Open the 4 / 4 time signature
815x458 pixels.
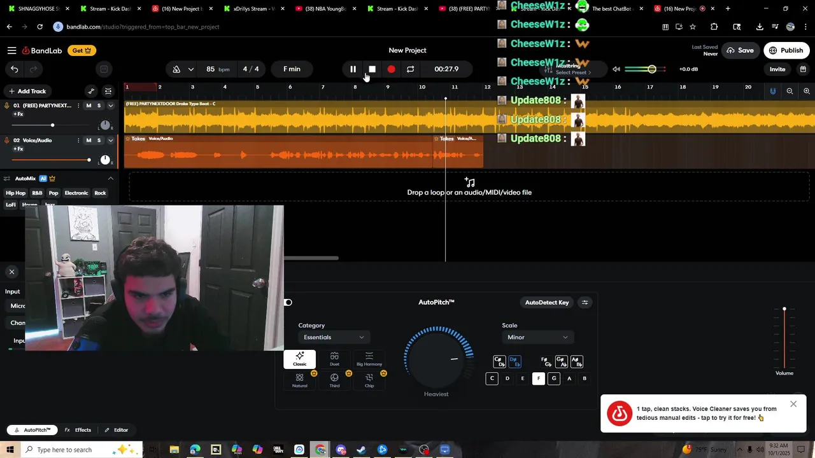[x=251, y=69]
